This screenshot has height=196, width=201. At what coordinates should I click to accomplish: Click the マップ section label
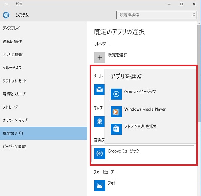pyautogui.click(x=98, y=108)
